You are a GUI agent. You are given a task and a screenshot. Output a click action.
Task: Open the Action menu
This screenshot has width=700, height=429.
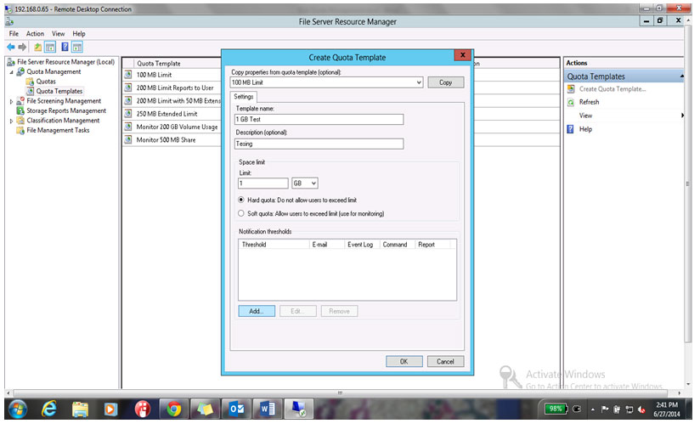tap(35, 33)
